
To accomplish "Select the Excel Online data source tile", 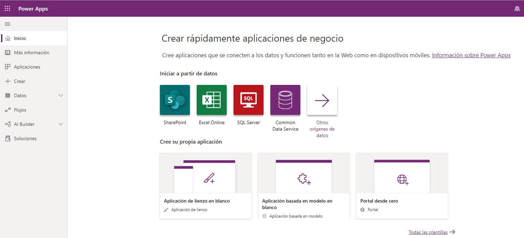I will point(212,100).
